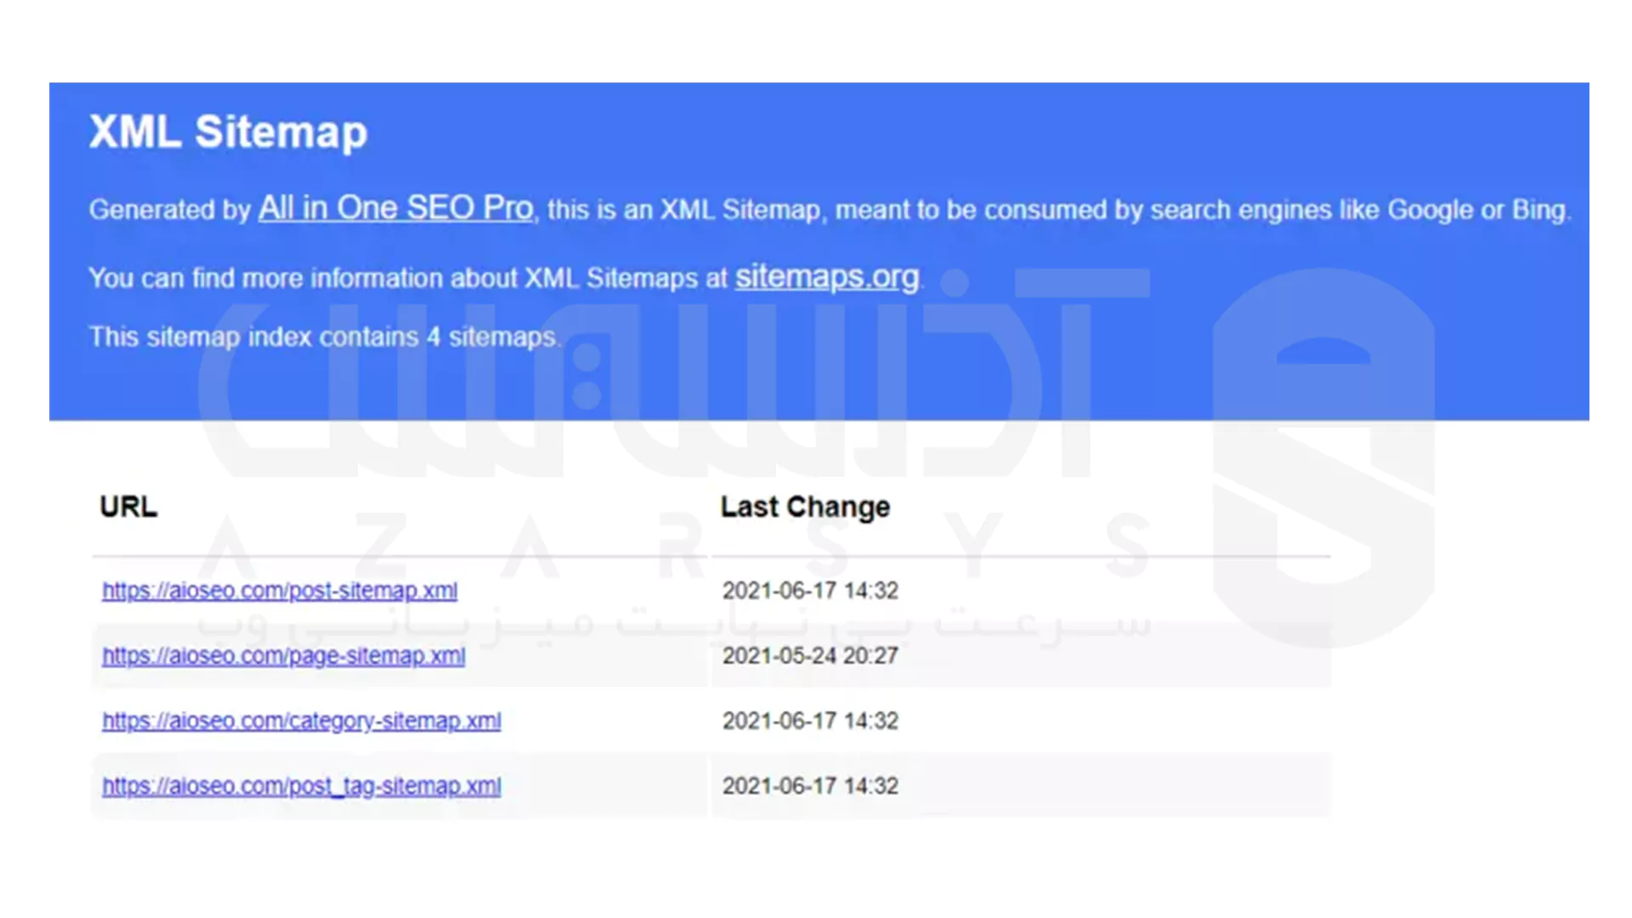Image resolution: width=1632 pixels, height=918 pixels.
Task: Open the All in One SEO Pro link
Action: pos(394,208)
